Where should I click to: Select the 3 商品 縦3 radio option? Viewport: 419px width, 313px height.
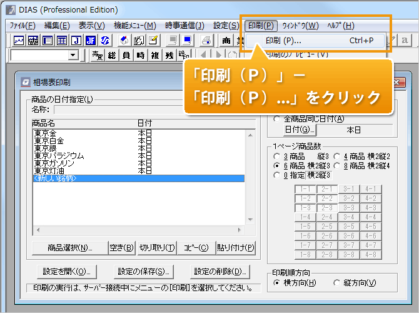point(277,156)
